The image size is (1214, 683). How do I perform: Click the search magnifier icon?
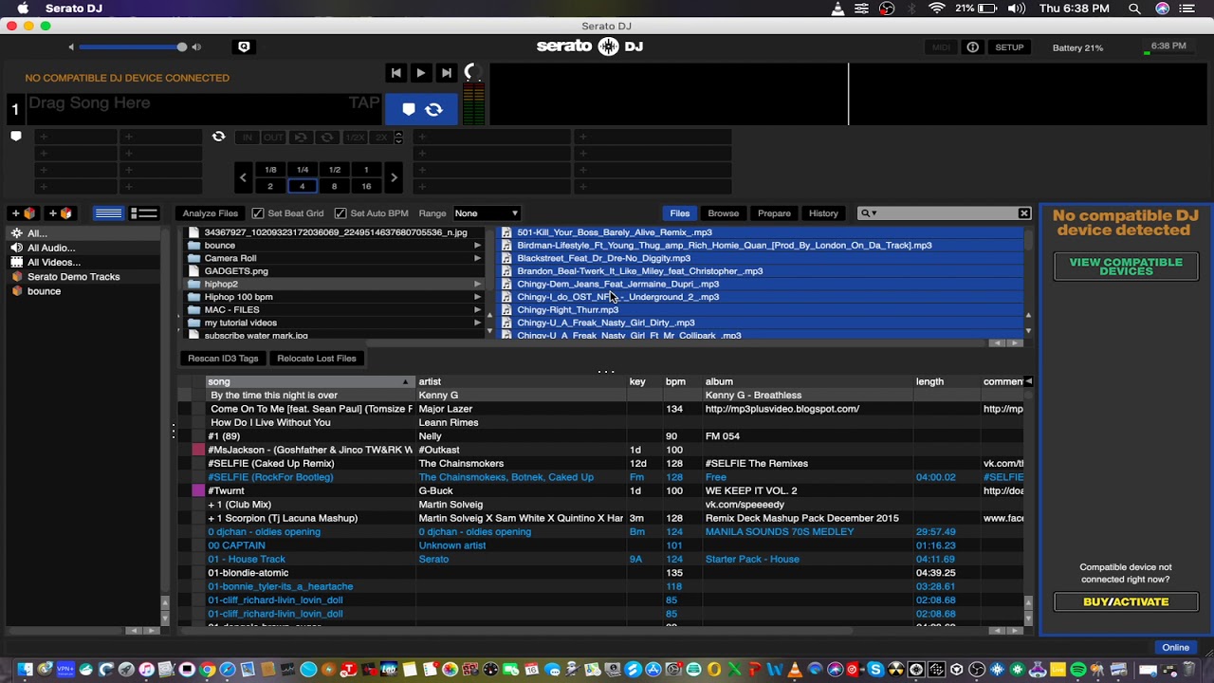(x=867, y=213)
